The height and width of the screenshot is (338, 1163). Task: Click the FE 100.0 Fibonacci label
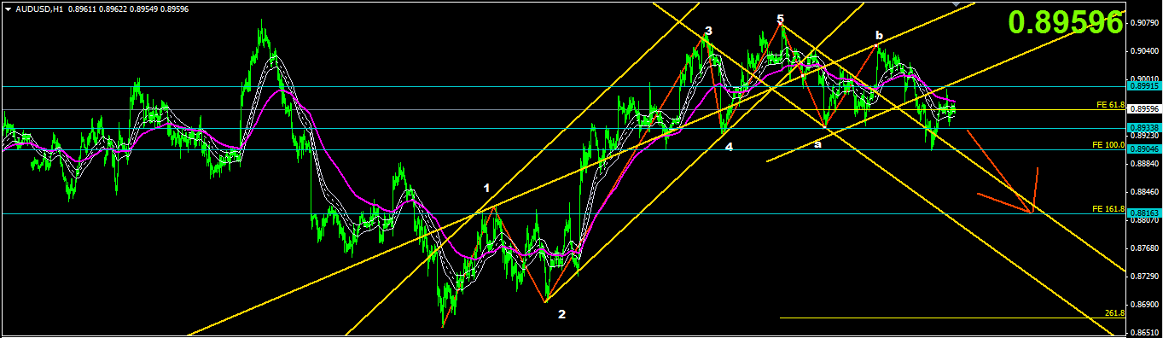pyautogui.click(x=1108, y=145)
